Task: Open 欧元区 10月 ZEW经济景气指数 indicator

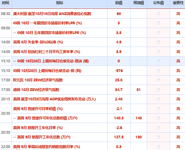Action: tap(38, 80)
